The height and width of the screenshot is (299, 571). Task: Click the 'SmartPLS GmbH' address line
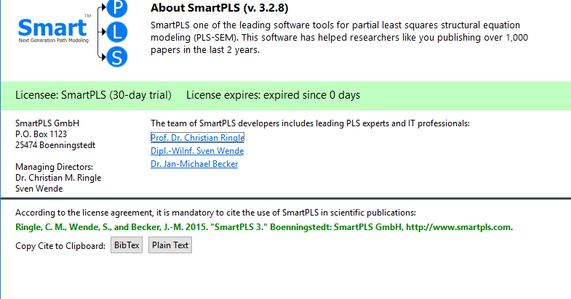[x=47, y=123]
